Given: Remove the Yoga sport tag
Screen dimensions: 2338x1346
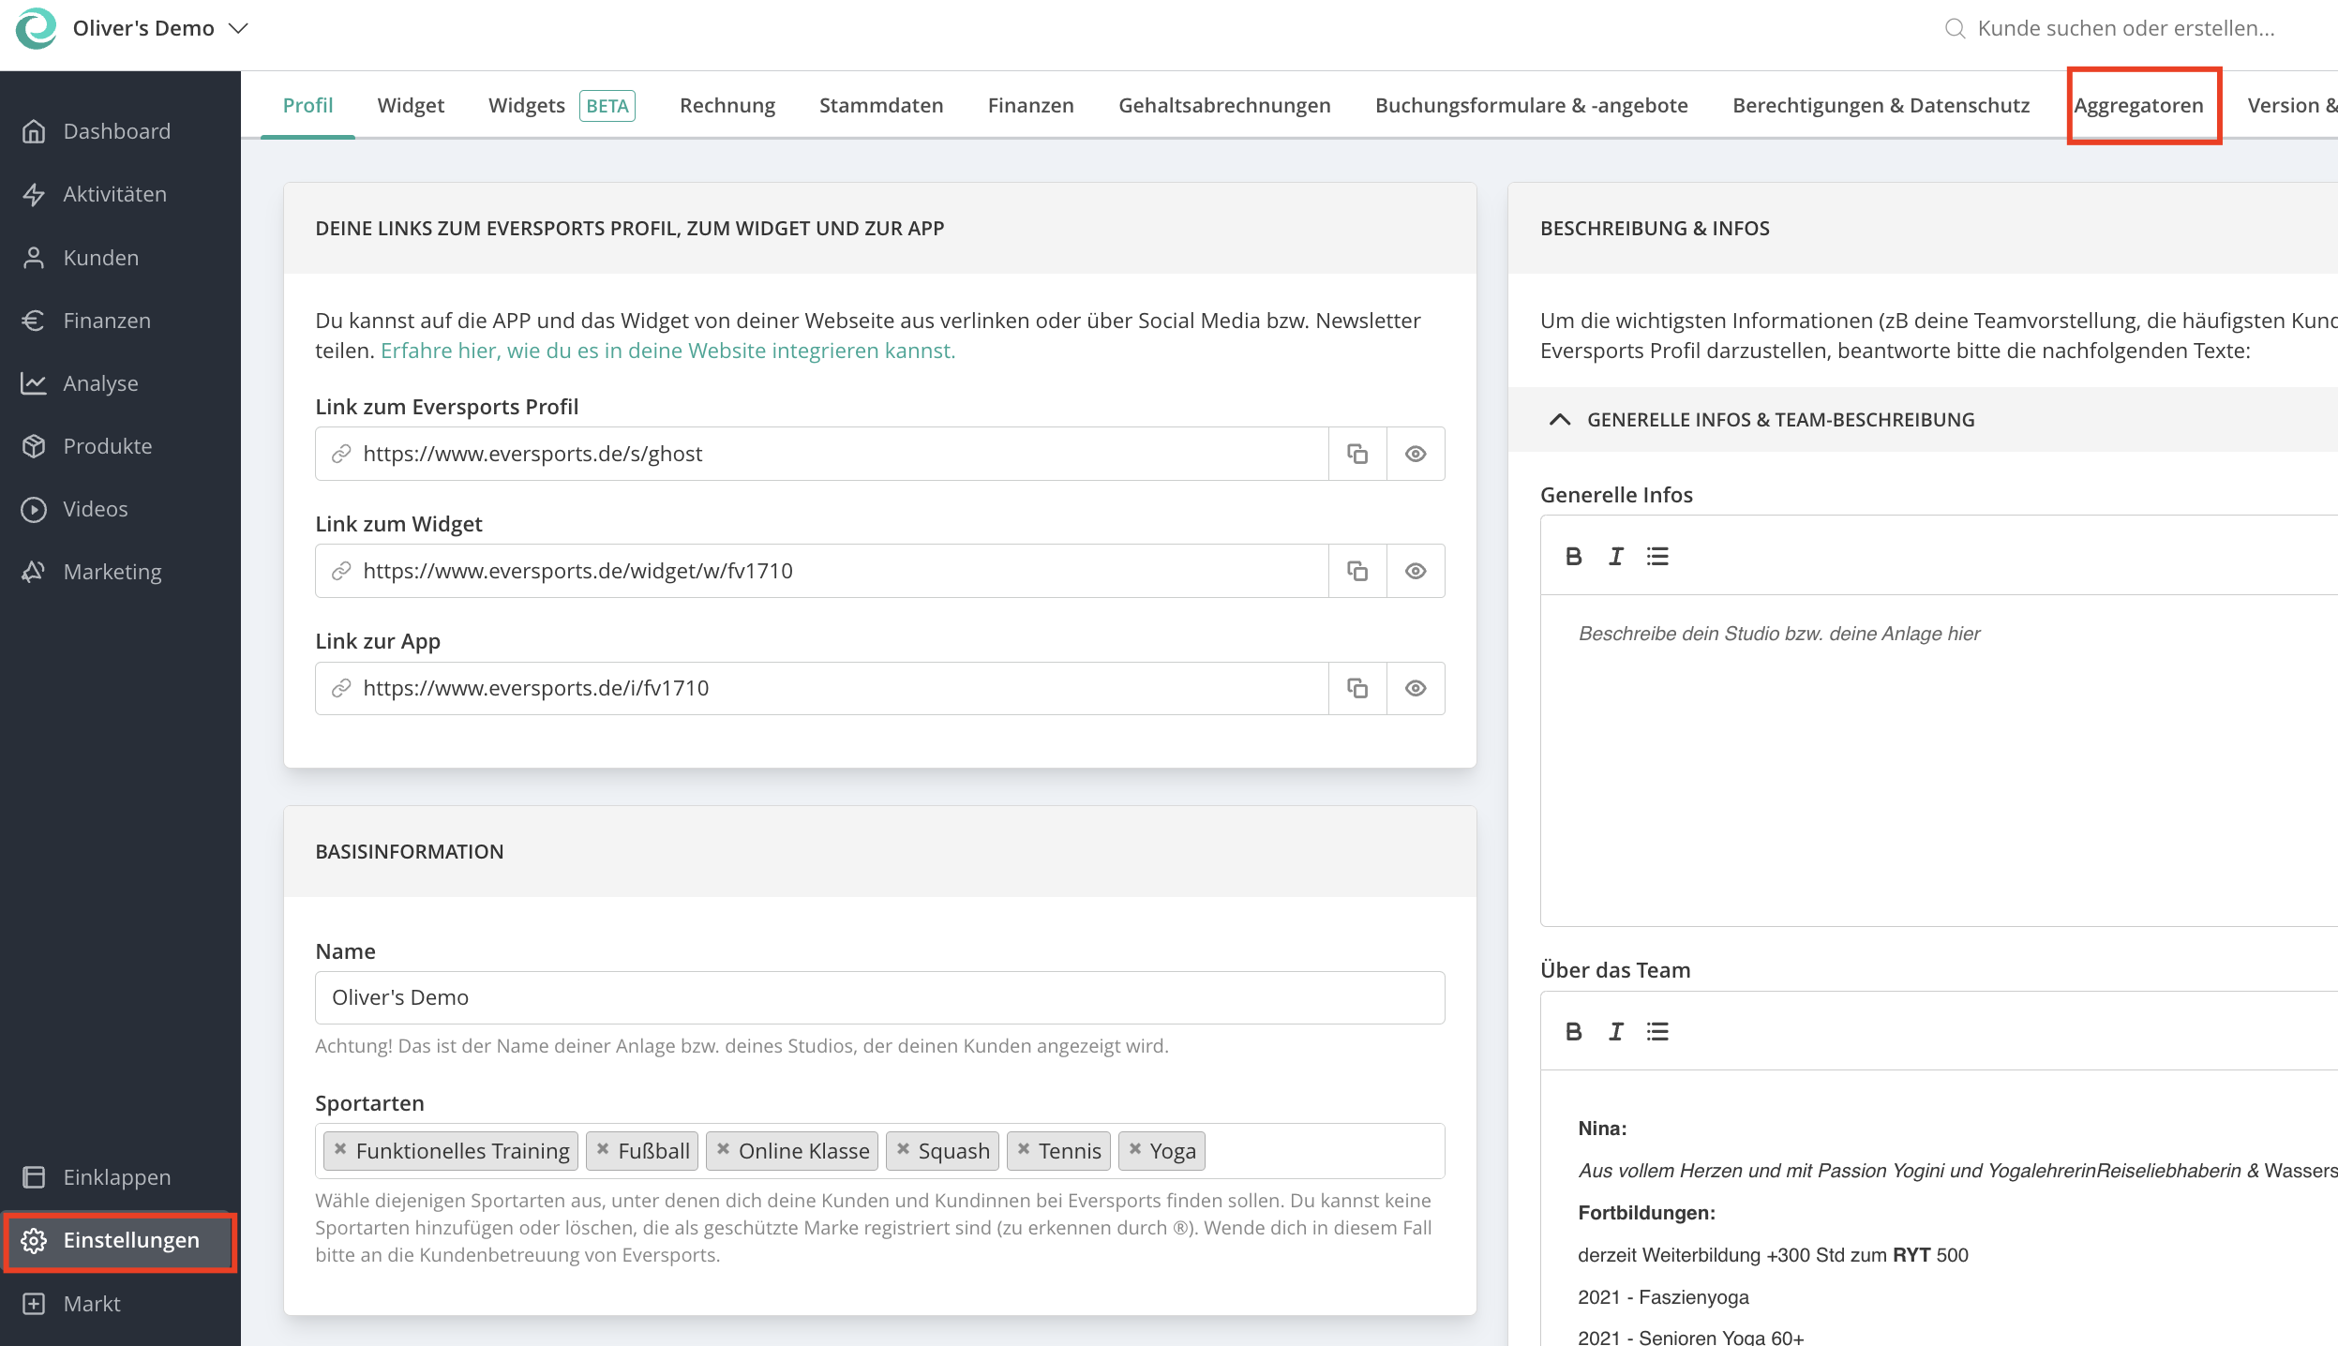Looking at the screenshot, I should (1135, 1149).
